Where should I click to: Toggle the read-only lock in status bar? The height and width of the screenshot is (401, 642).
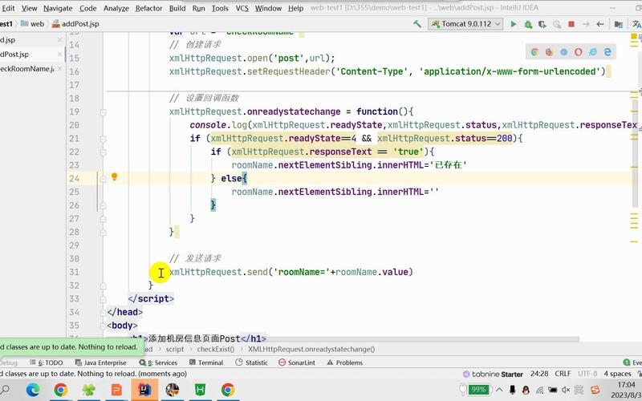(x=640, y=374)
